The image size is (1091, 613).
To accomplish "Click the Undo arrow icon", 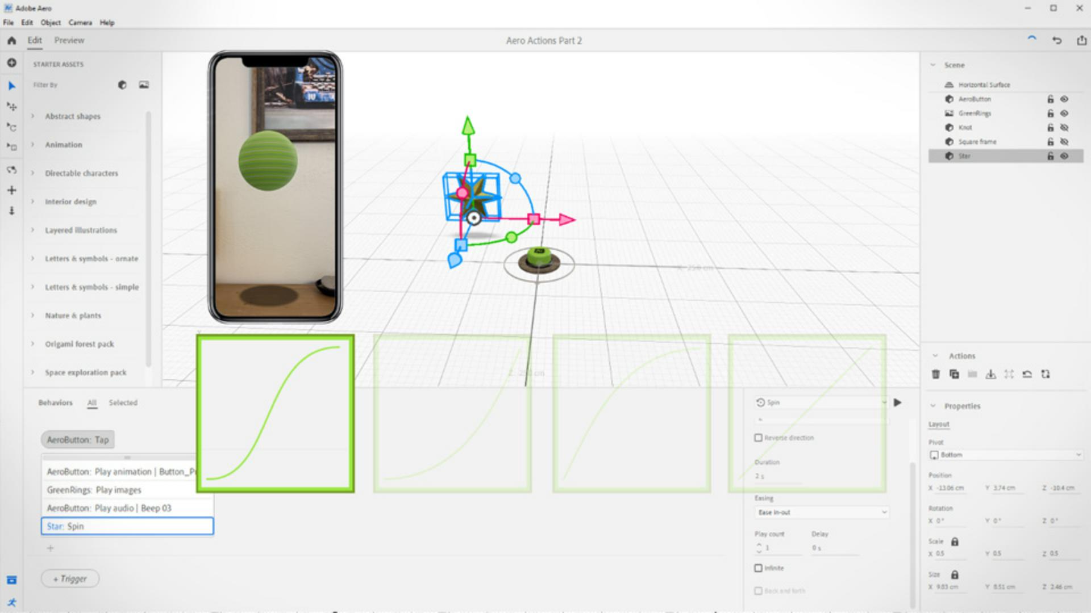I will coord(1057,40).
